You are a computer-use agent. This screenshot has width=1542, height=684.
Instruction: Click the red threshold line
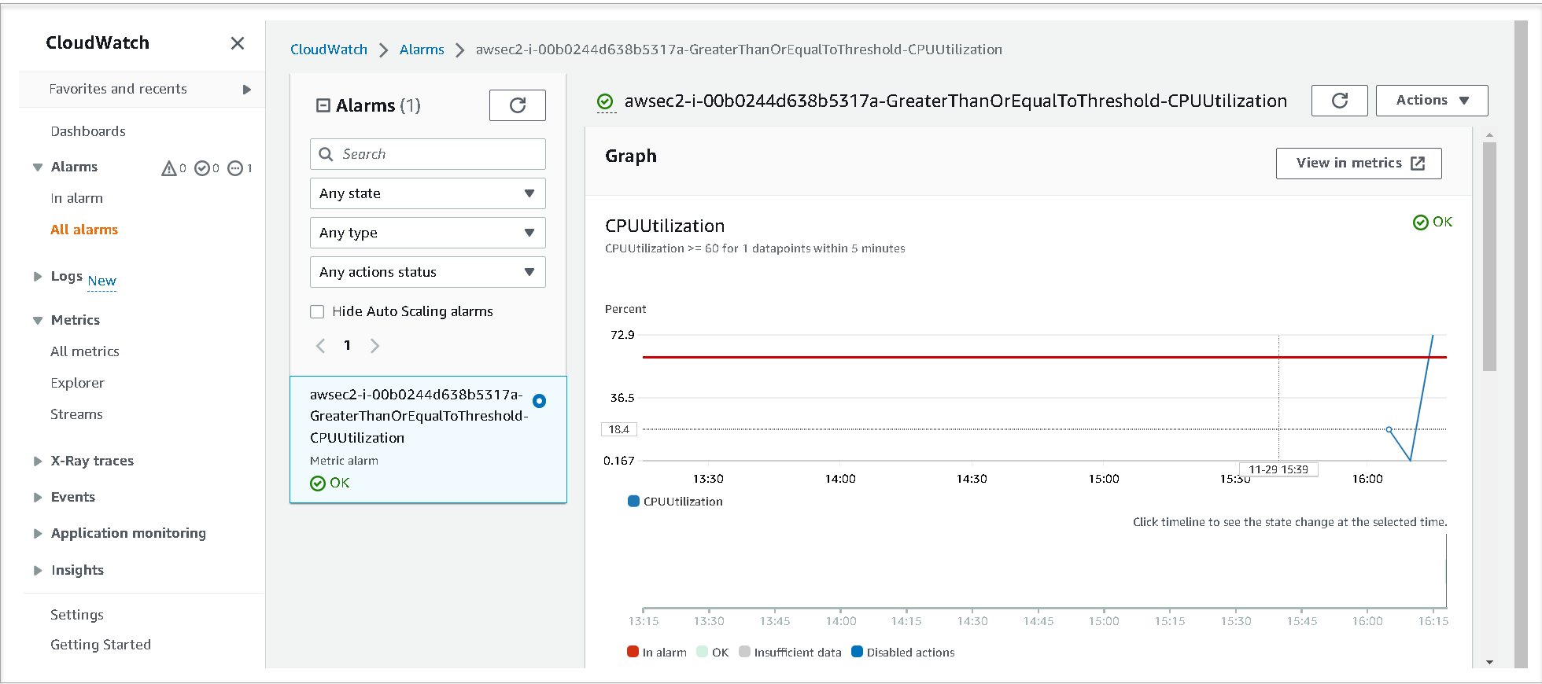point(1045,358)
